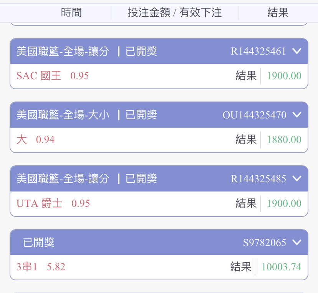Open bet ID R144325461
Image resolution: width=318 pixels, height=293 pixels.
point(258,51)
